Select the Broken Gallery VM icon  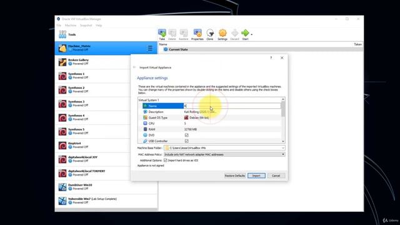coord(62,62)
